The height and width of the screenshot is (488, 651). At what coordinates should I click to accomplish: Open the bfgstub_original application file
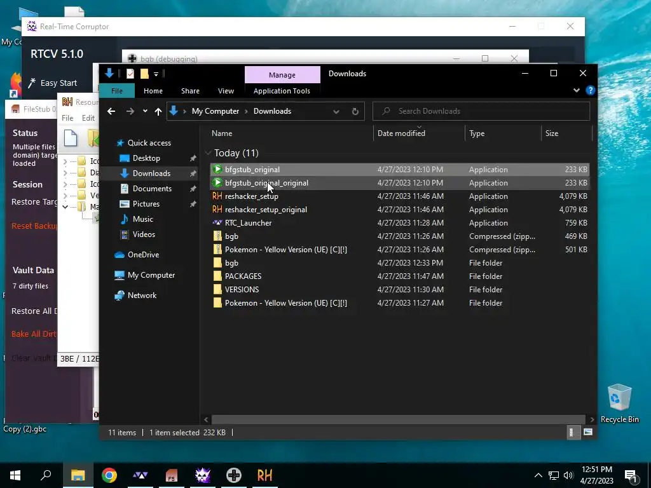(399, 169)
